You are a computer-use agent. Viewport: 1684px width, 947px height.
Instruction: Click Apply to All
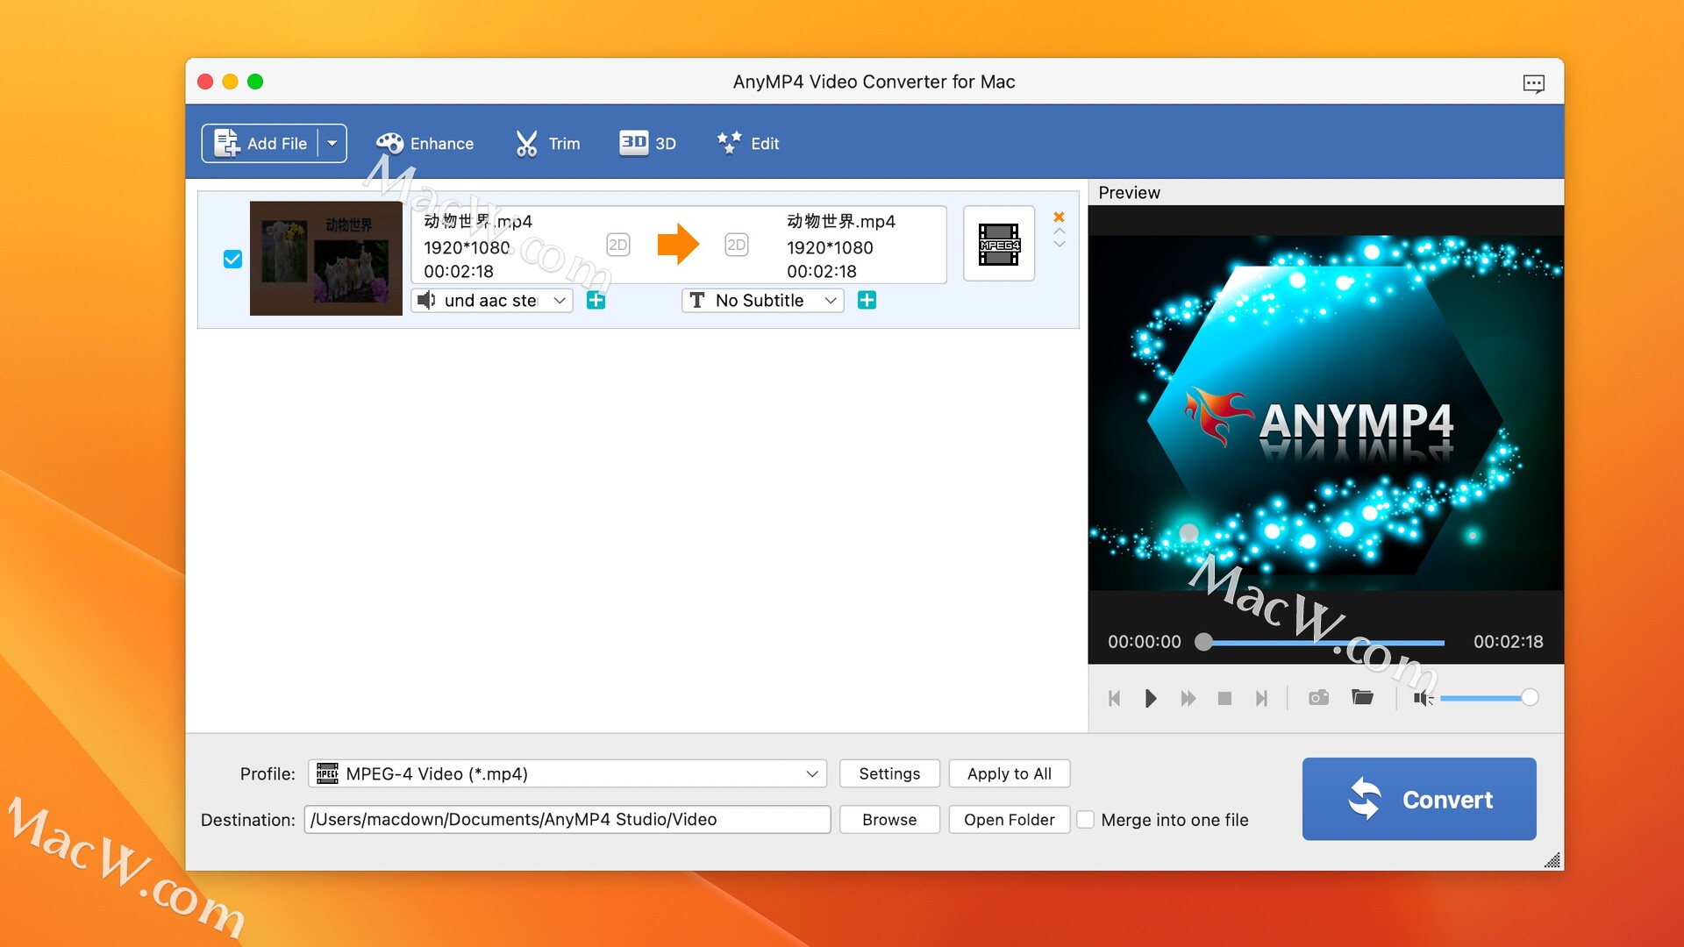click(x=1009, y=773)
